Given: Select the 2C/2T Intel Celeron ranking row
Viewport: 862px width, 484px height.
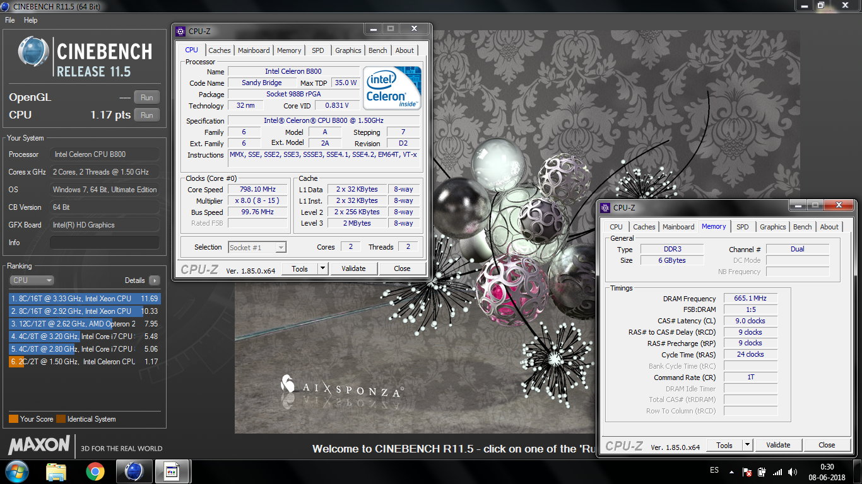Looking at the screenshot, I should 85,362.
